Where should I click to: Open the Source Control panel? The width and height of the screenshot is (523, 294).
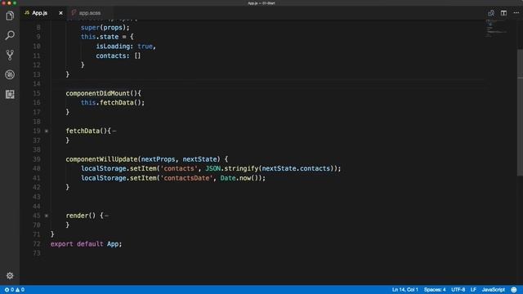point(10,55)
